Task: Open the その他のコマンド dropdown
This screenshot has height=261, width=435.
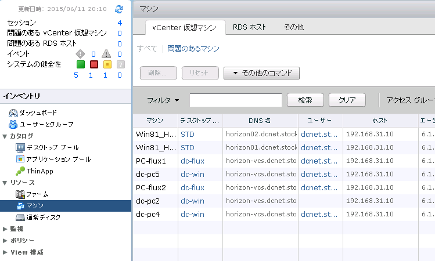Action: coord(261,73)
